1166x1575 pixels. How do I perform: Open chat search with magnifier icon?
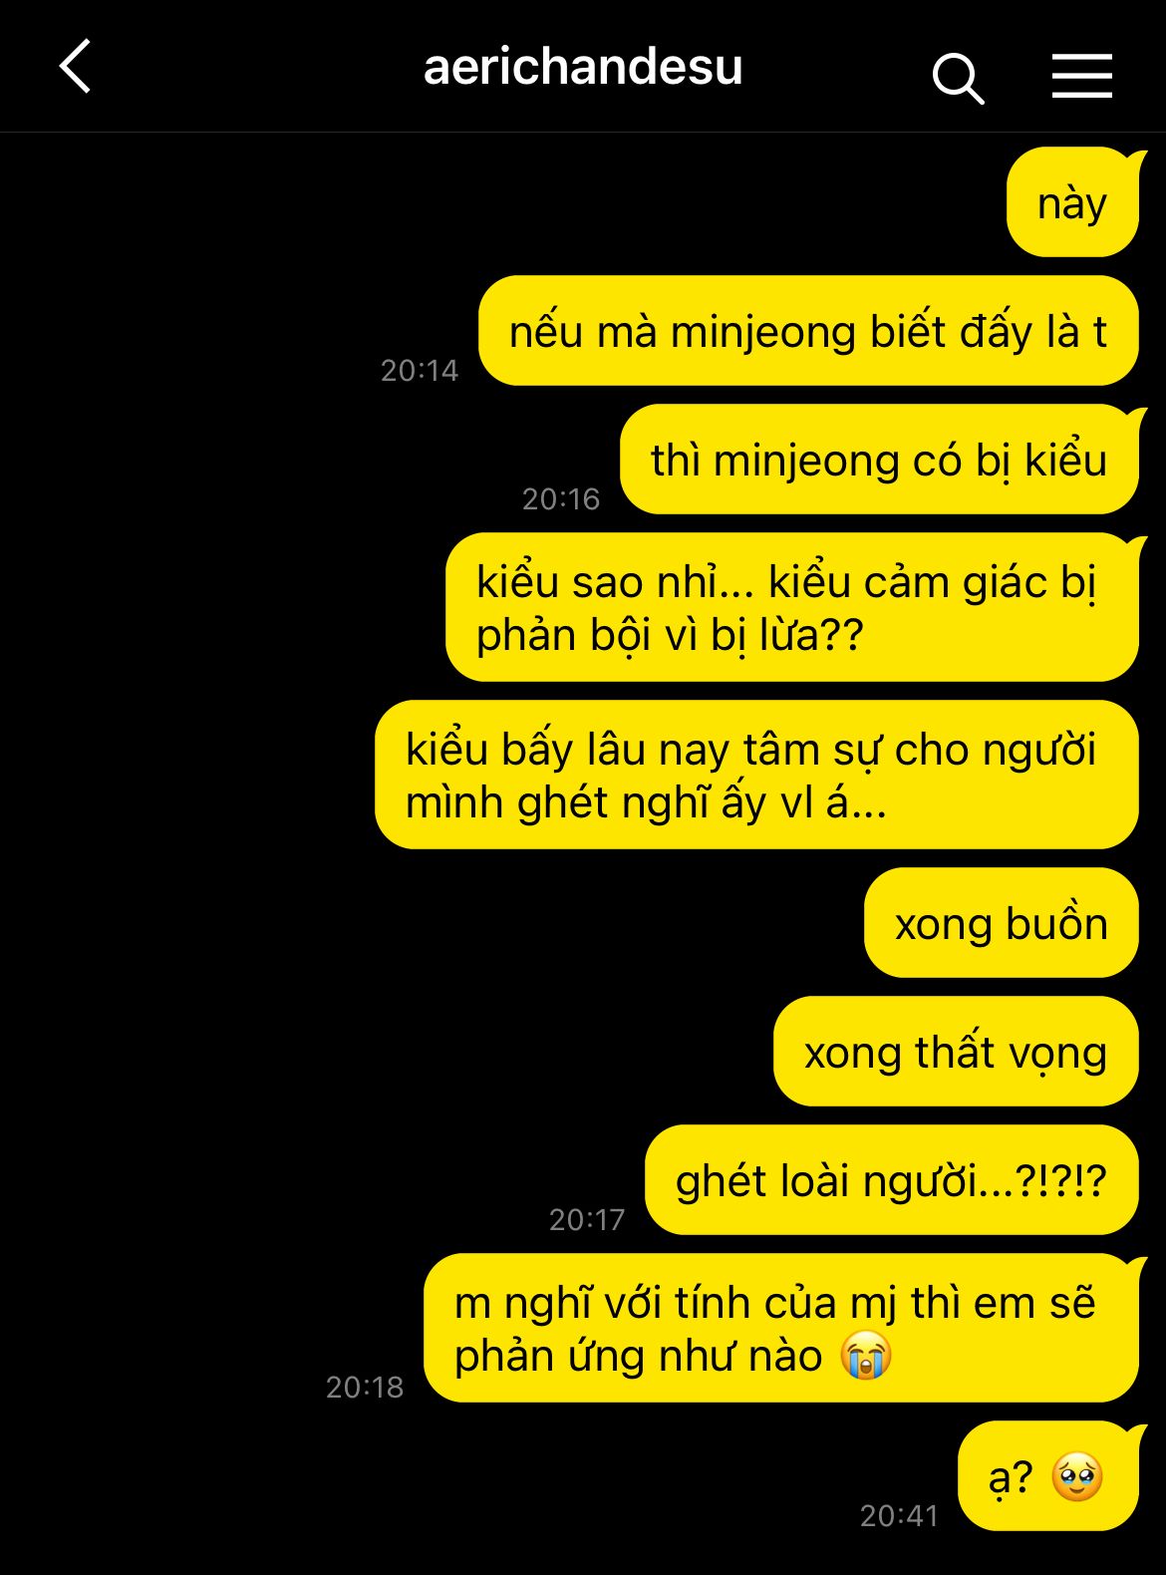tap(958, 78)
